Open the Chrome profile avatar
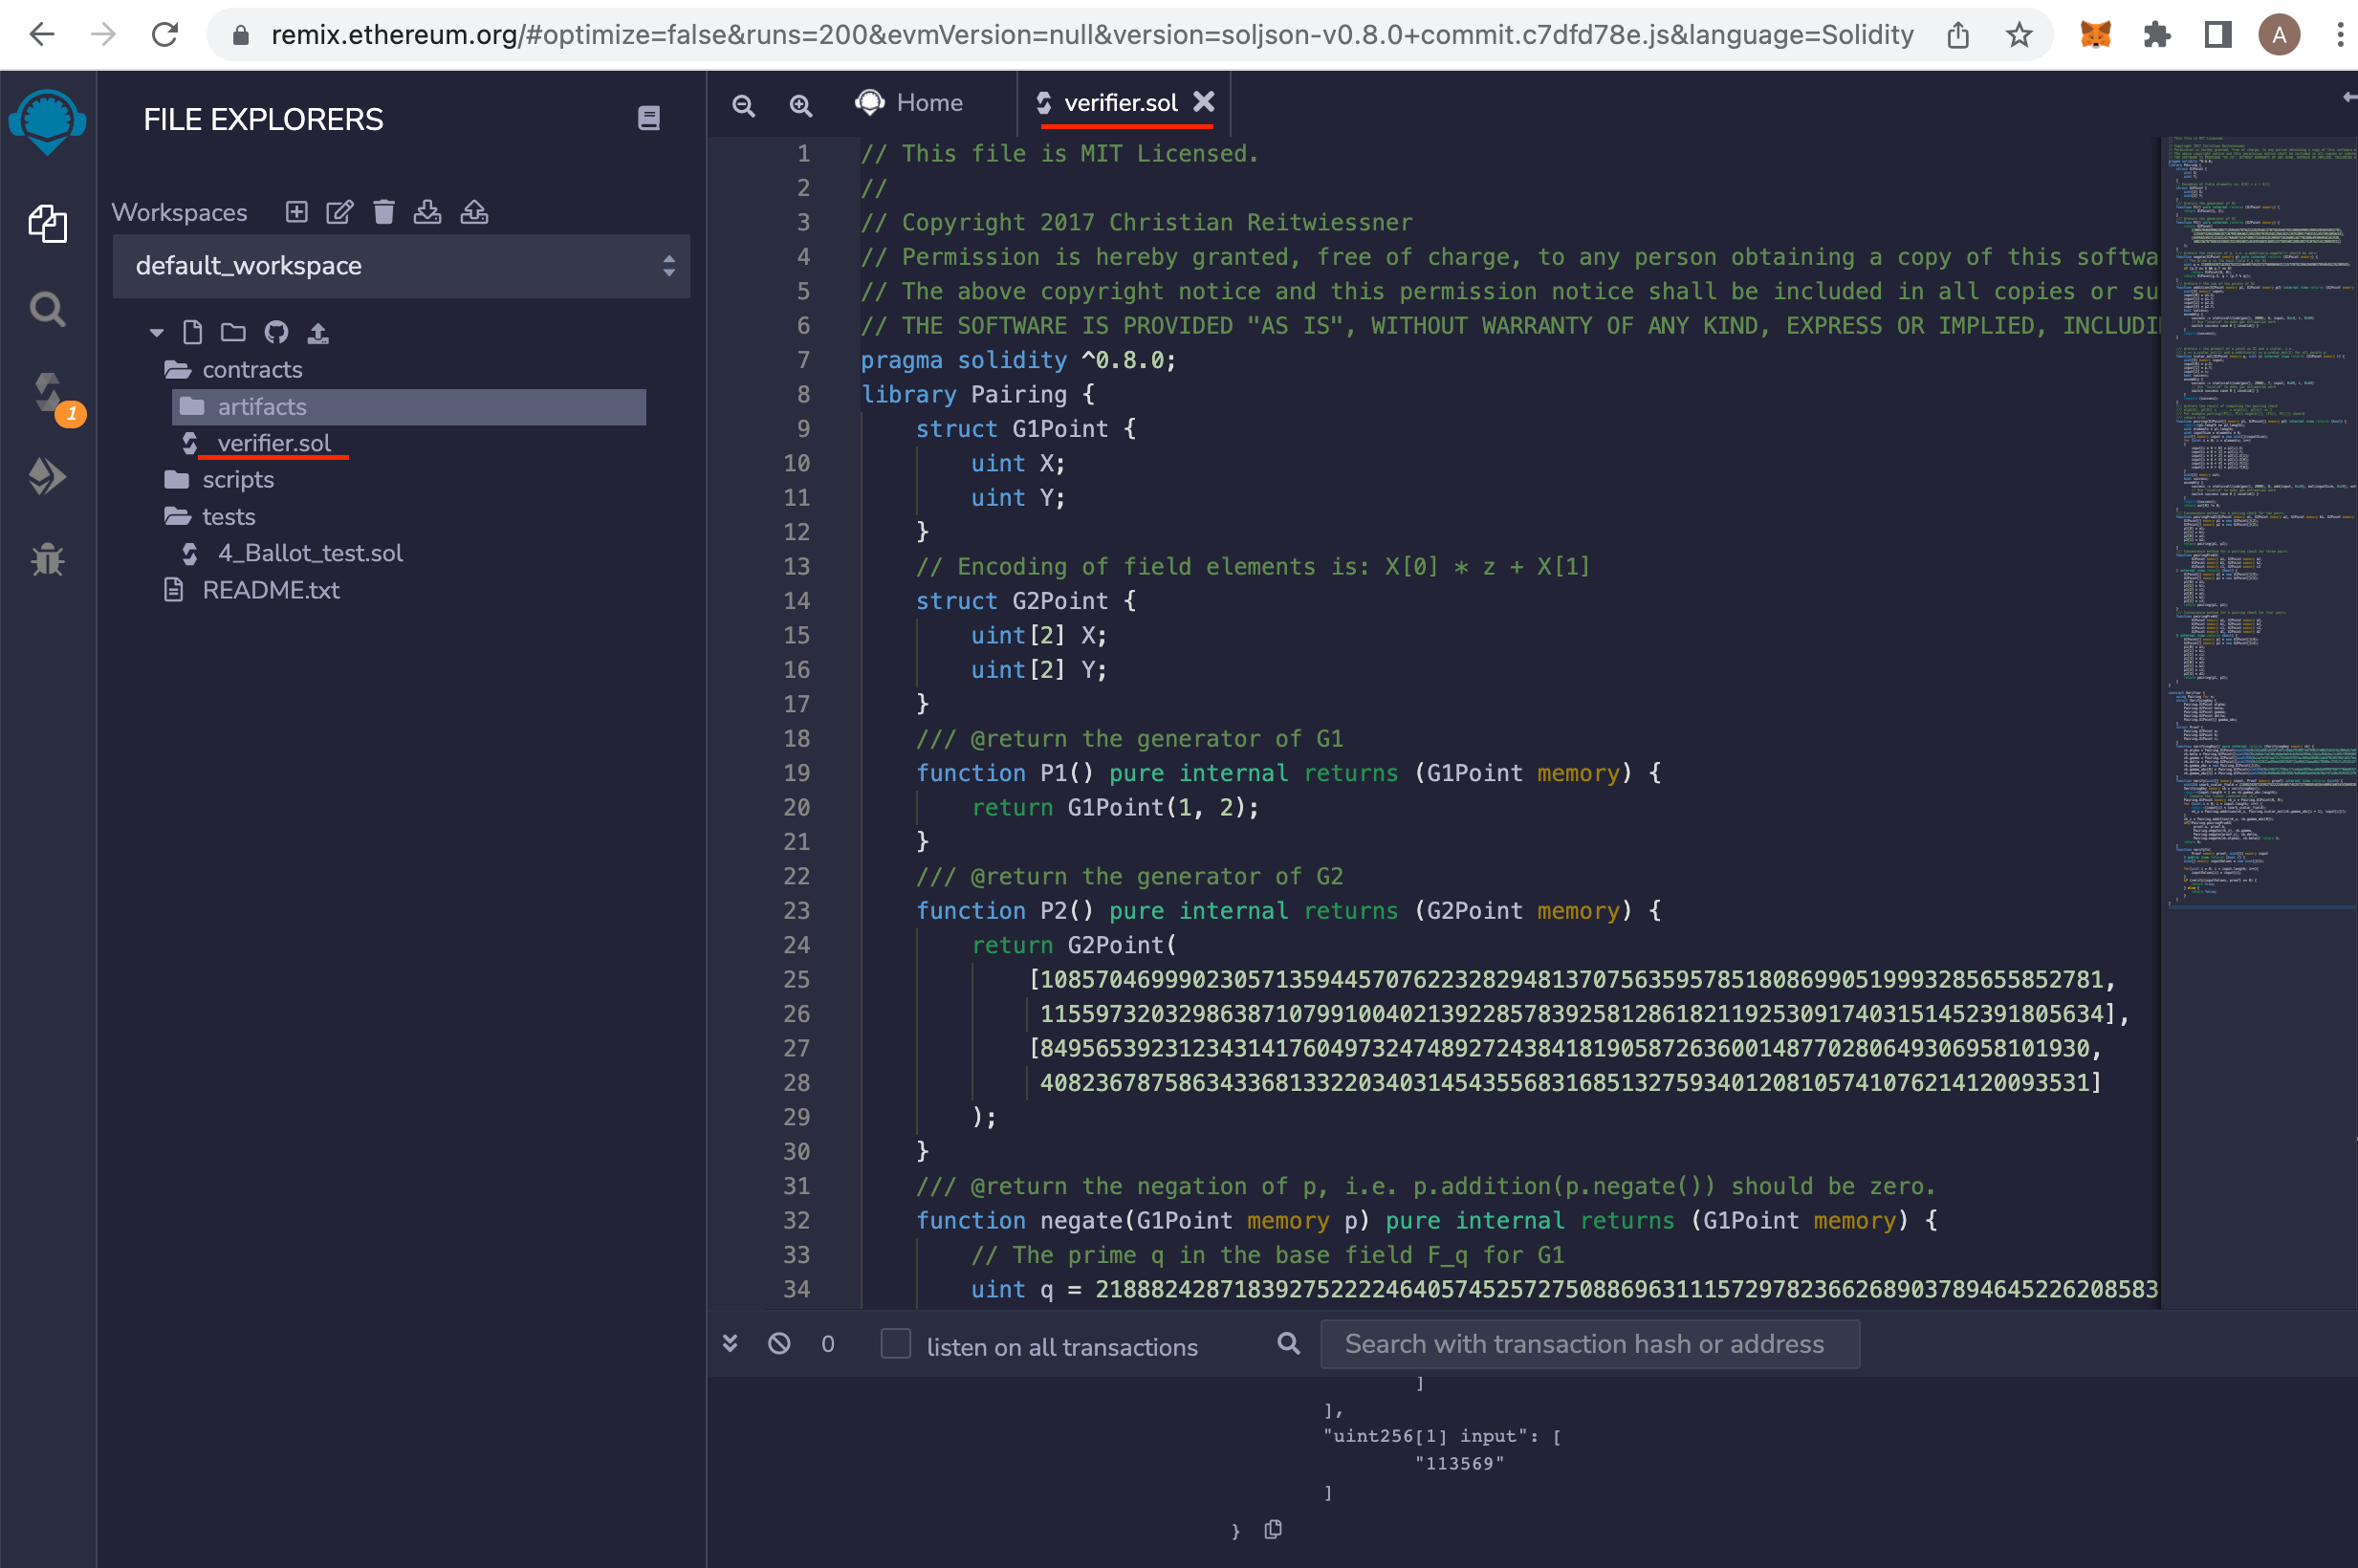 coord(2279,35)
